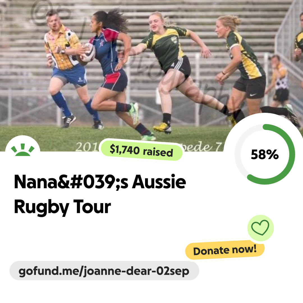Click the Nike swoosh on black shorts
The width and height of the screenshot is (303, 303).
pos(253,95)
